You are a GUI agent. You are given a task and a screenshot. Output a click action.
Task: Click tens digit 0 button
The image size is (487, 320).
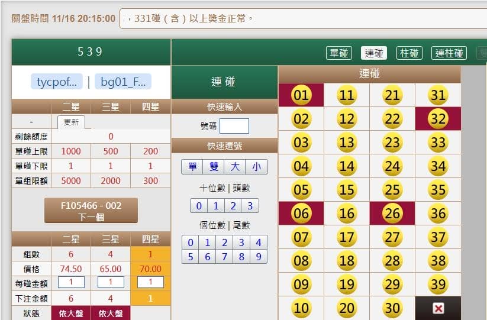click(x=199, y=205)
